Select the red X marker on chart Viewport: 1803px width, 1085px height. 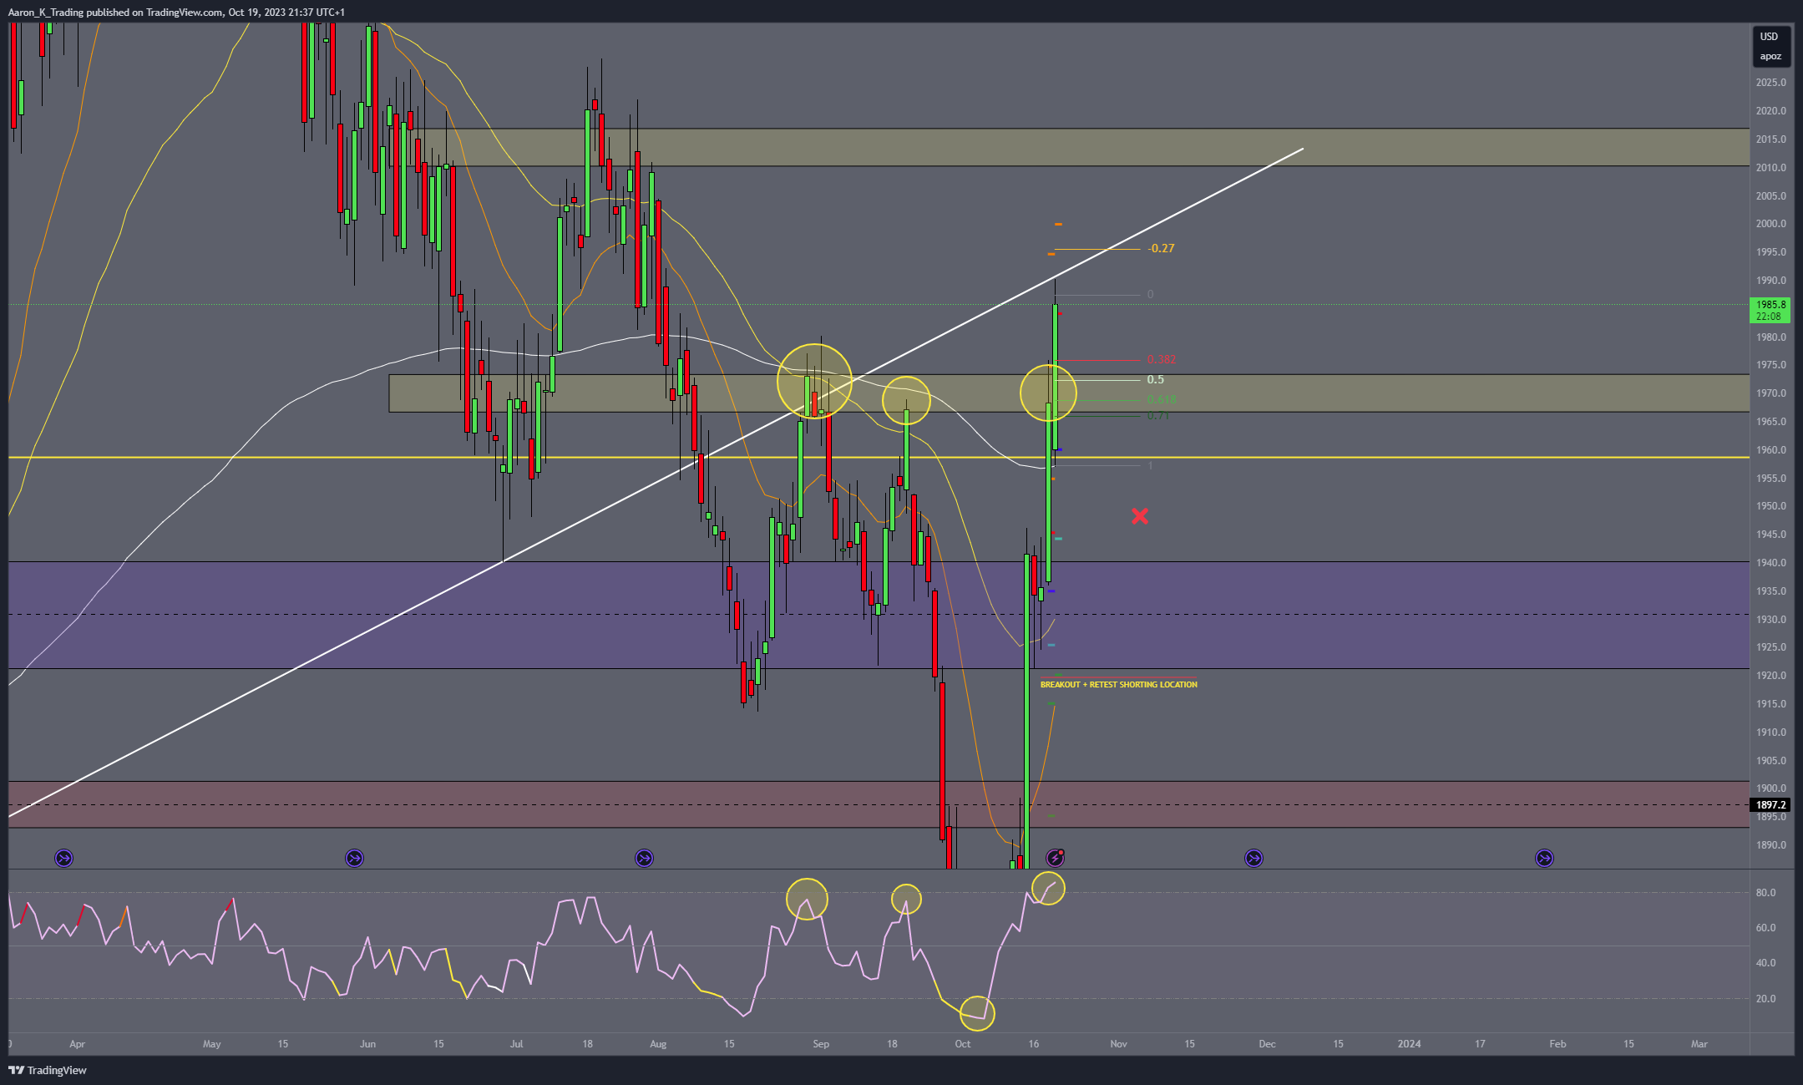tap(1140, 516)
